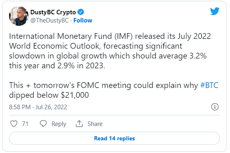The width and height of the screenshot is (230, 153).
Task: Click the blue verified badge
Action: point(80,12)
